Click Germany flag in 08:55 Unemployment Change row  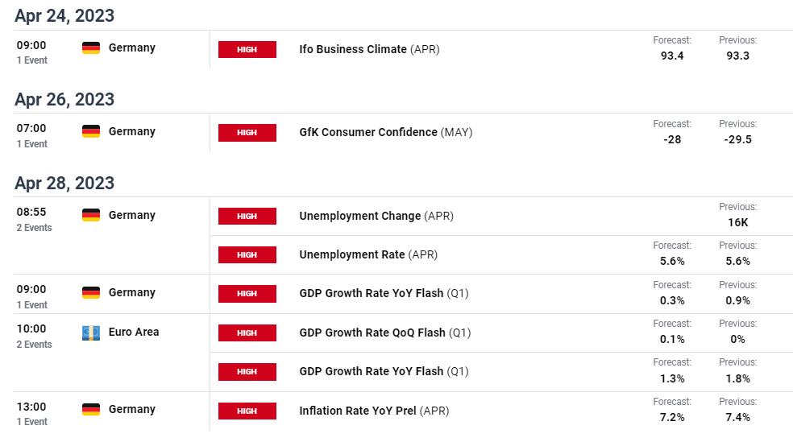pyautogui.click(x=91, y=215)
